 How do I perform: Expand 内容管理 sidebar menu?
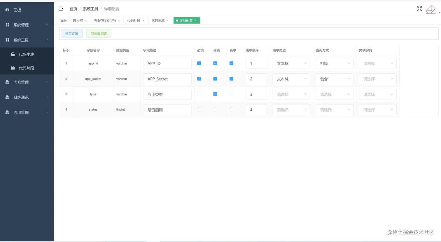click(x=27, y=82)
